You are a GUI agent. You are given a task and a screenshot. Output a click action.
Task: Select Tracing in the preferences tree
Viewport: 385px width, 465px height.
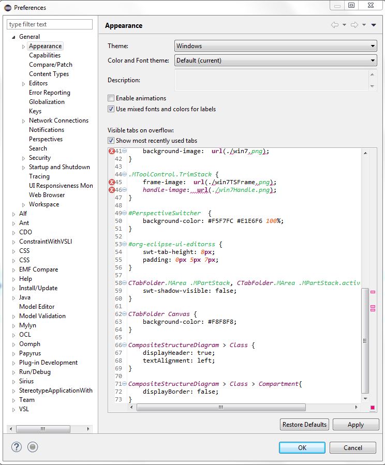coord(39,176)
